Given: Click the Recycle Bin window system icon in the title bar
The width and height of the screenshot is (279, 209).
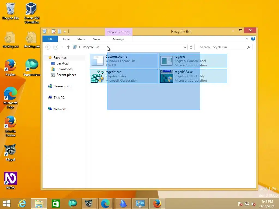Looking at the screenshot, I should (45, 32).
